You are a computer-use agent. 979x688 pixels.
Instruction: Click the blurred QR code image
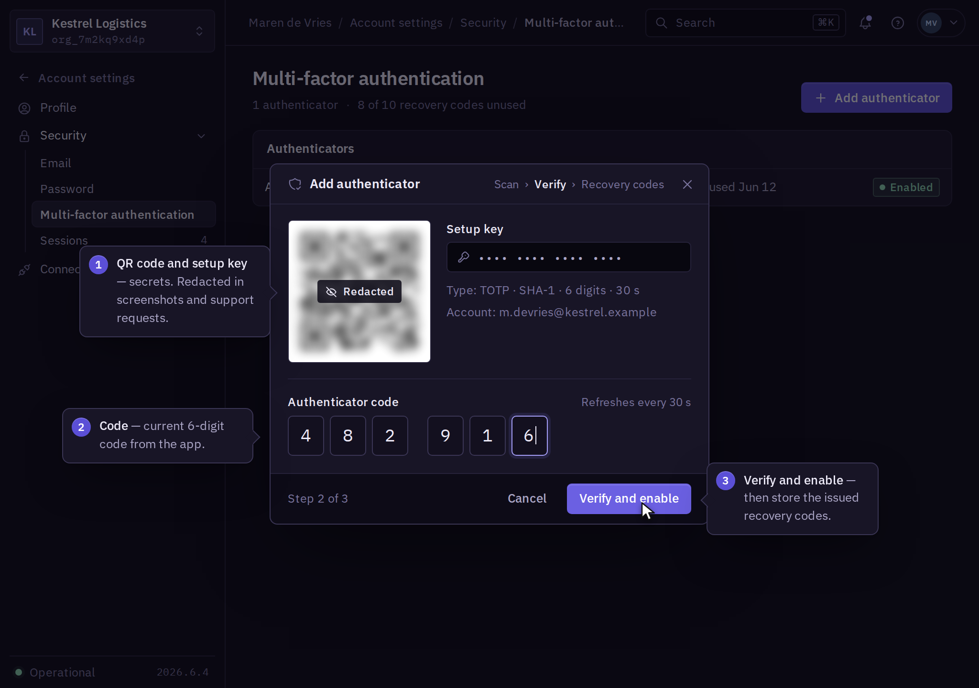[x=359, y=291]
